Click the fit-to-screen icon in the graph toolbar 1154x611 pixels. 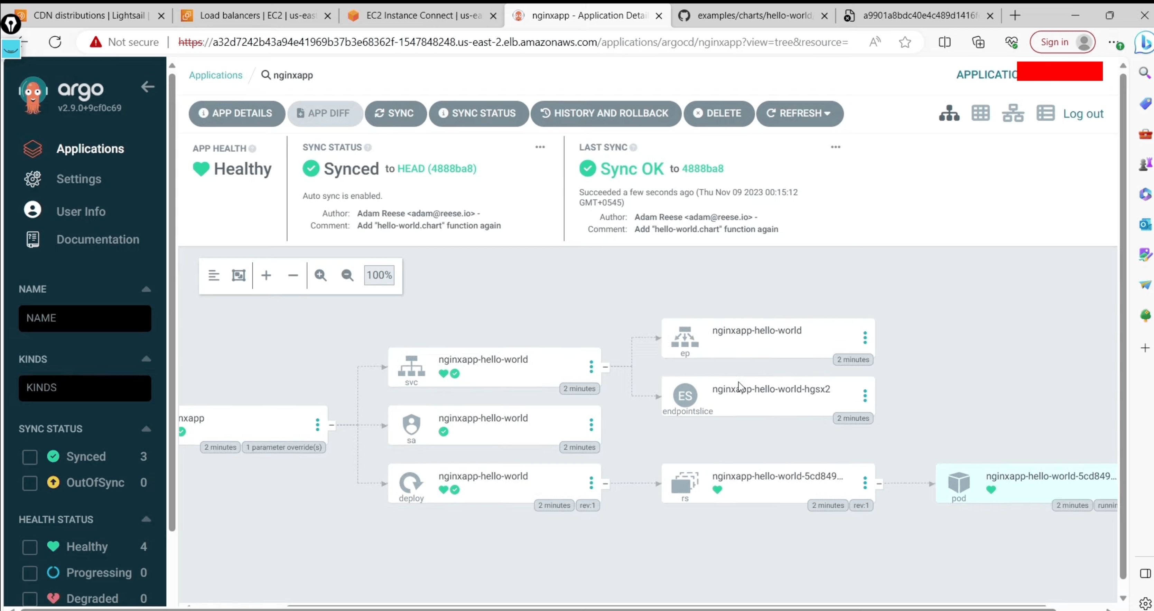[238, 275]
